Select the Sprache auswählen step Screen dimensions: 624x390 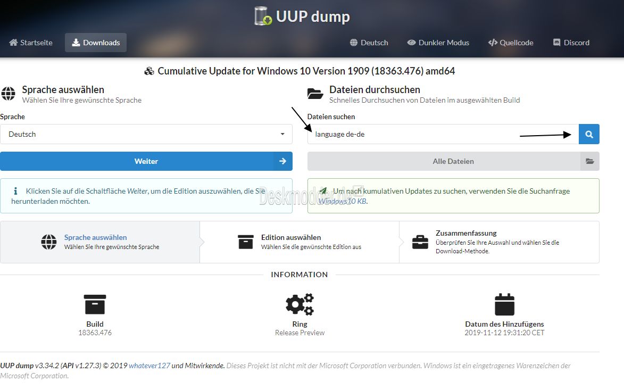pos(100,242)
